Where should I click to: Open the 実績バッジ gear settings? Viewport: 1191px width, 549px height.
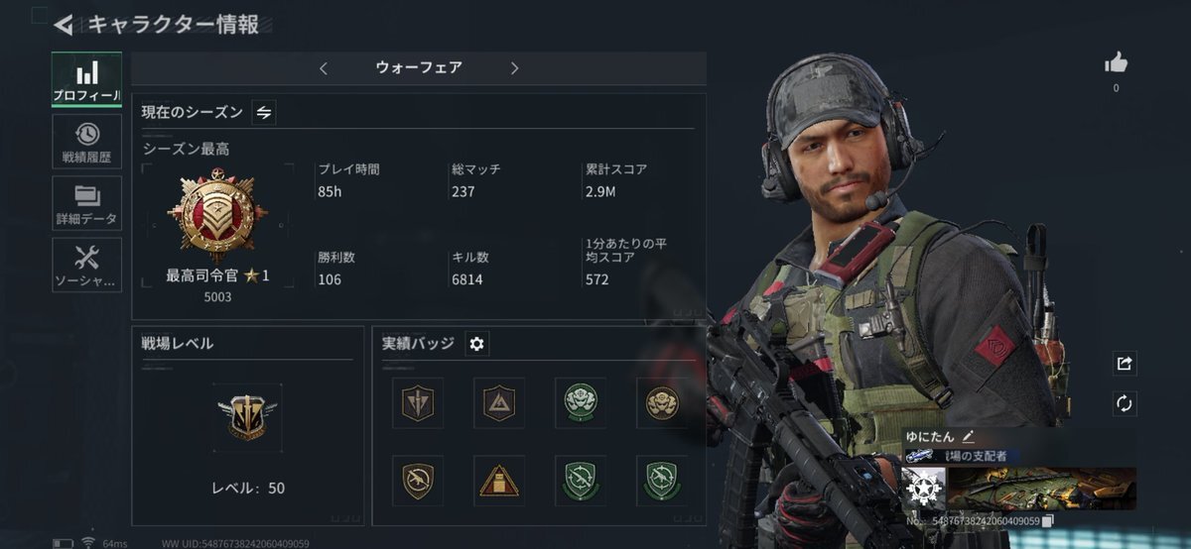pos(476,343)
